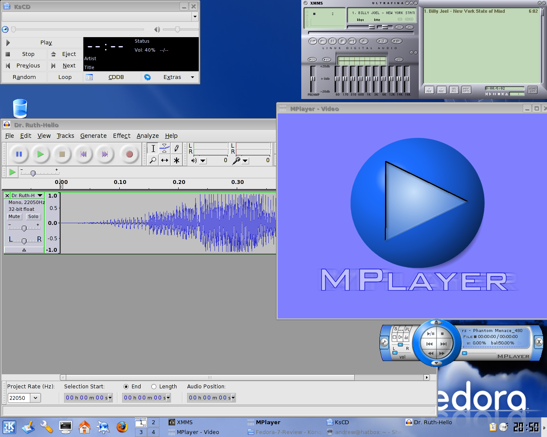The height and width of the screenshot is (437, 547).
Task: Open the Audacity Effect menu
Action: [x=122, y=136]
